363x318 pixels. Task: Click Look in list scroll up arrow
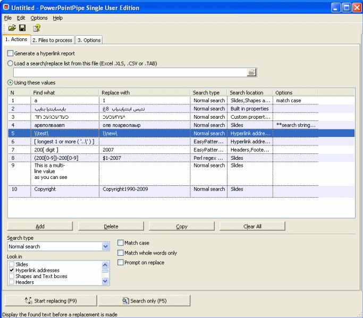tap(105, 265)
